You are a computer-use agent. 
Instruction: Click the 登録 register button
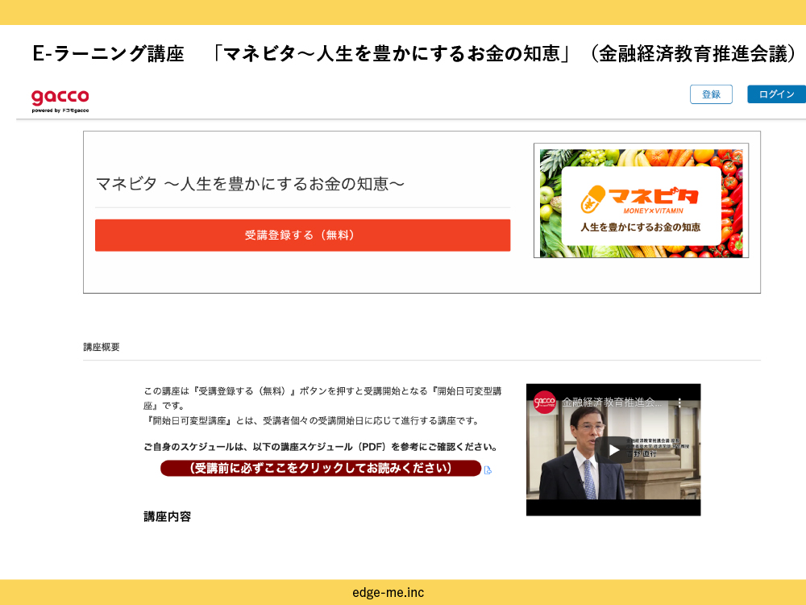click(x=711, y=94)
